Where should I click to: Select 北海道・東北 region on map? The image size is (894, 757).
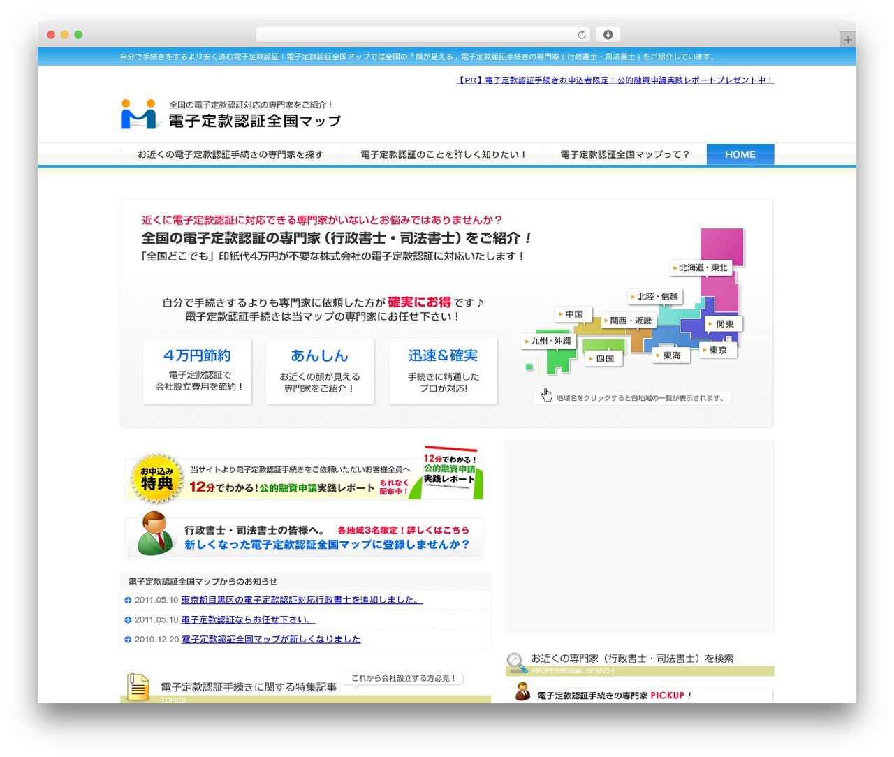click(701, 267)
